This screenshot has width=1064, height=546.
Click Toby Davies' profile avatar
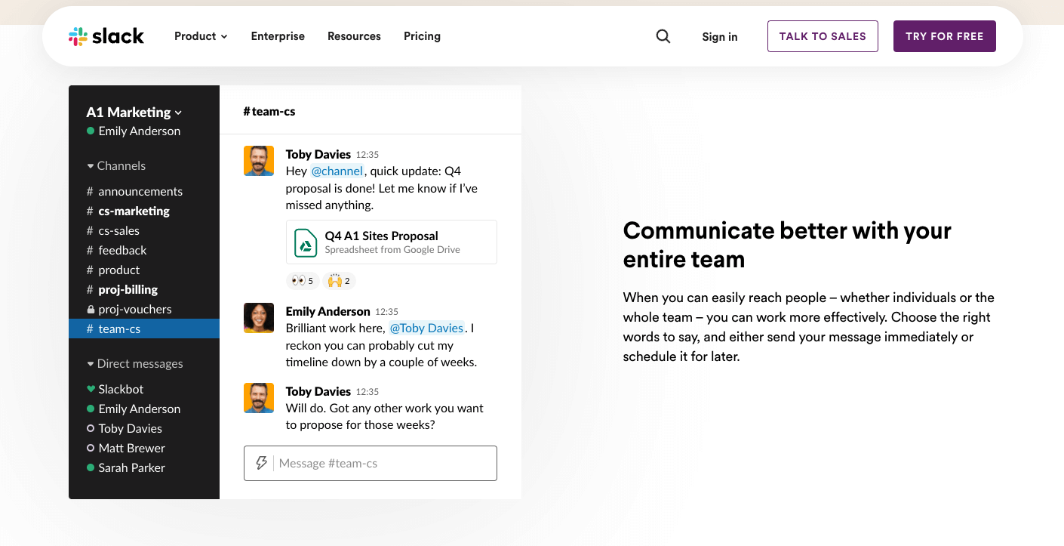(x=259, y=161)
